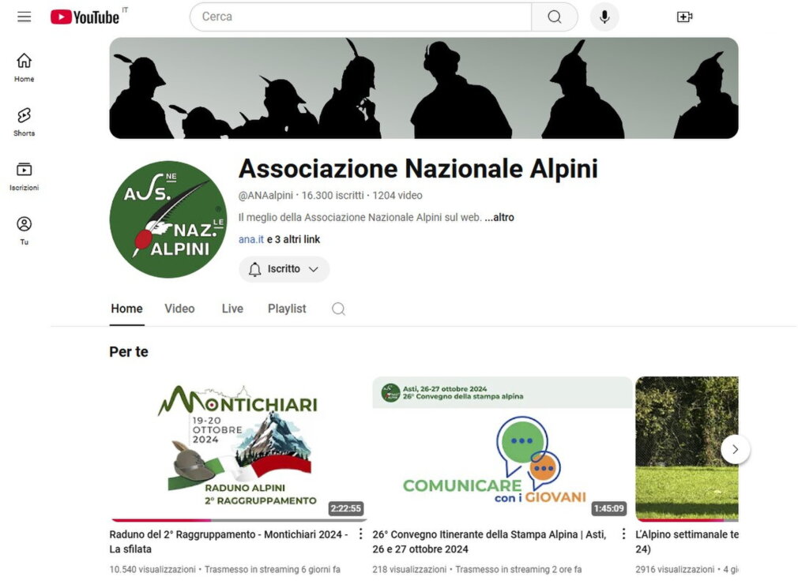Open Home in the sidebar
798x588 pixels.
(x=24, y=68)
